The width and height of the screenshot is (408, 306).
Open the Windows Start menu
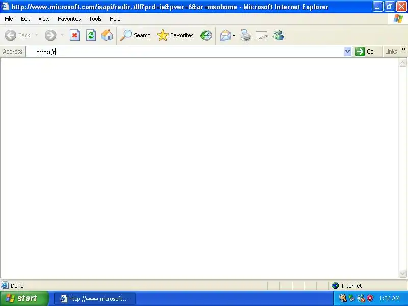click(24, 298)
